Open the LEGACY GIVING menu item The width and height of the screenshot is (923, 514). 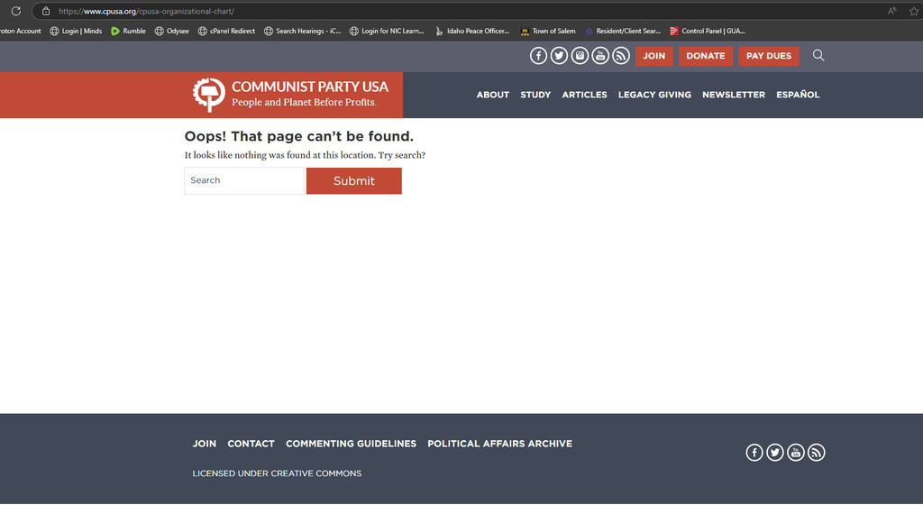[x=654, y=95]
